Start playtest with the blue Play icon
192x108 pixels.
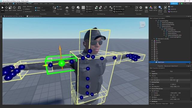13,4
